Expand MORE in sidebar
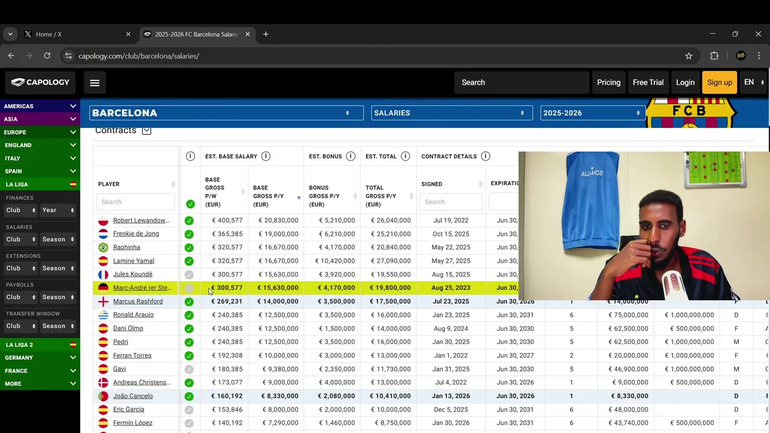 (x=40, y=384)
